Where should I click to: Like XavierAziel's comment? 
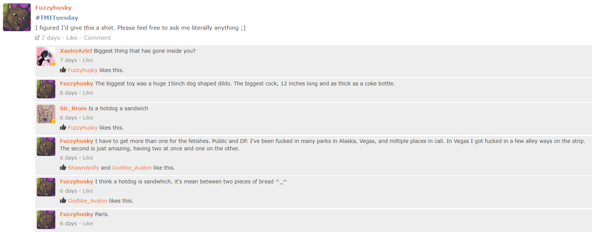pyautogui.click(x=88, y=60)
